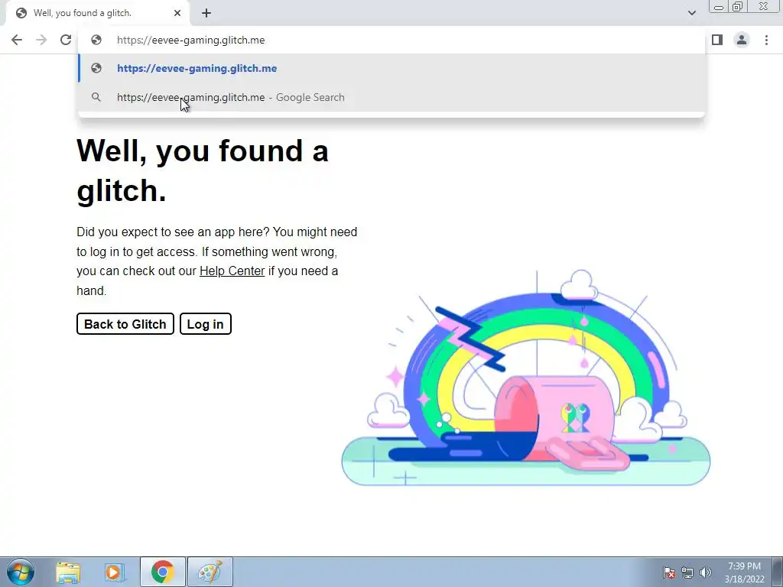The image size is (783, 587).
Task: Click the taskbar clock showing 7:39 PM
Action: coord(745,572)
